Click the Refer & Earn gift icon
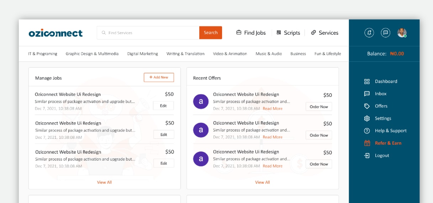Viewport: 433px width, 203px height. pos(367,143)
